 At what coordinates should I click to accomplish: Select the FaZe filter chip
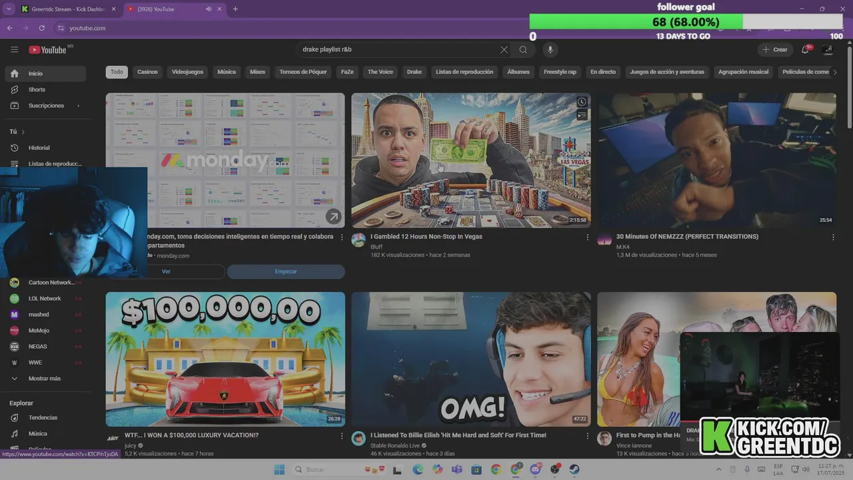[347, 72]
